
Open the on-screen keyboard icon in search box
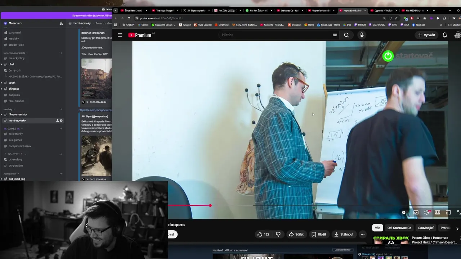pos(335,35)
